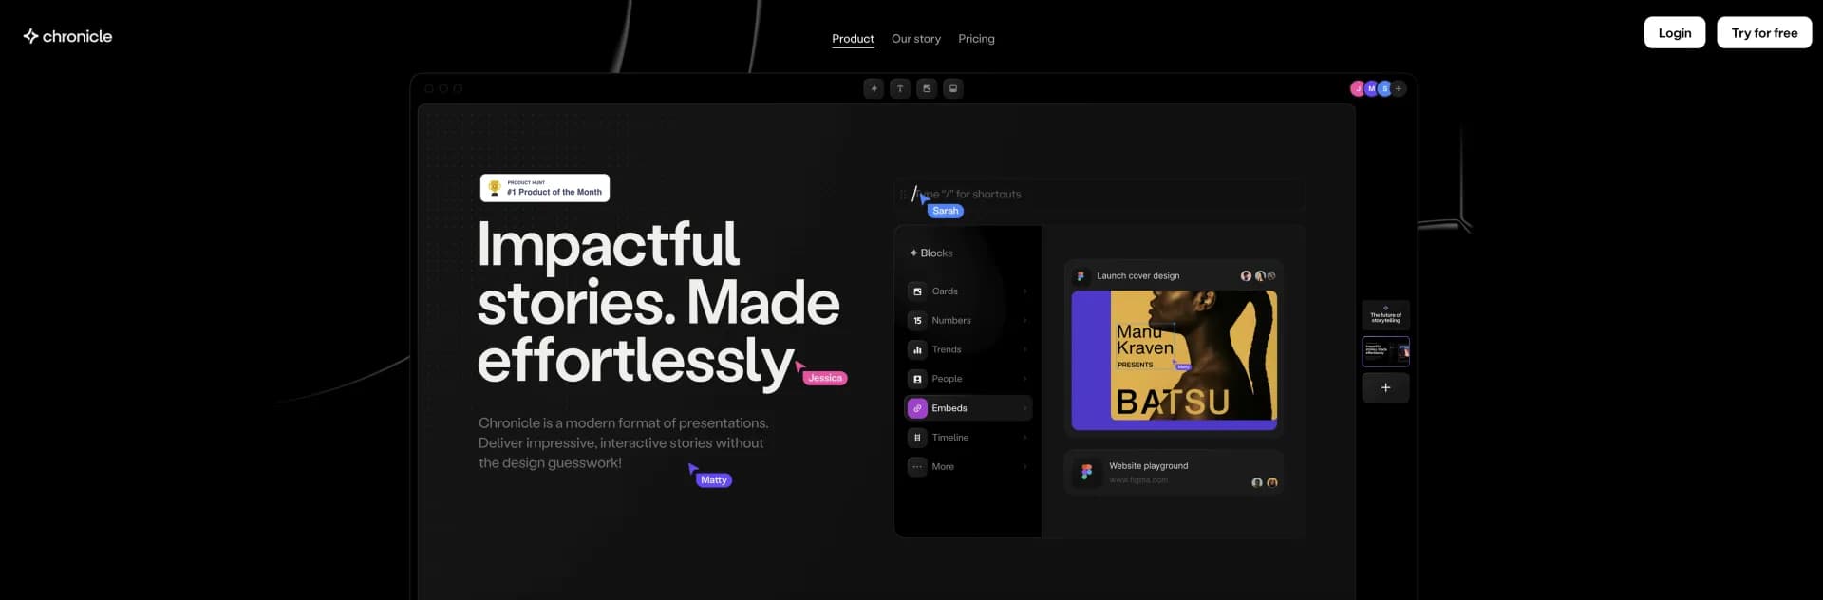The height and width of the screenshot is (600, 1823).
Task: Expand the More submenu arrow
Action: (1025, 467)
